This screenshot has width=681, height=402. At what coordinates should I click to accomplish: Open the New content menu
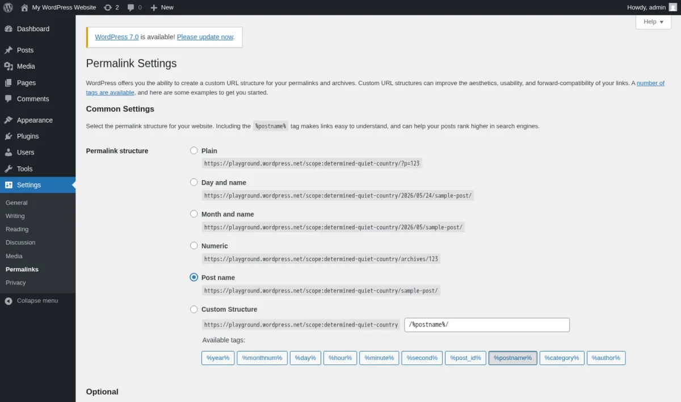click(162, 7)
